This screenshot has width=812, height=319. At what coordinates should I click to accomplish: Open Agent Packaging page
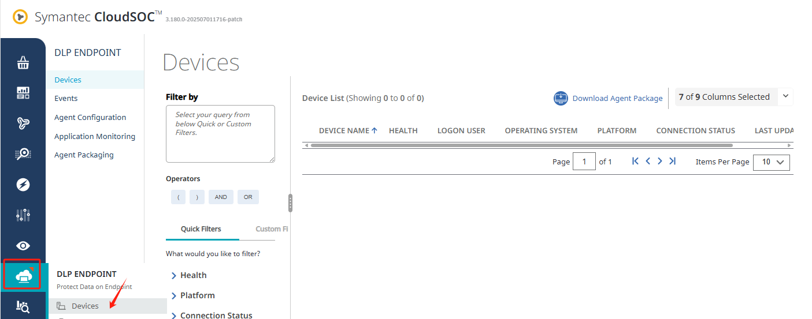84,155
